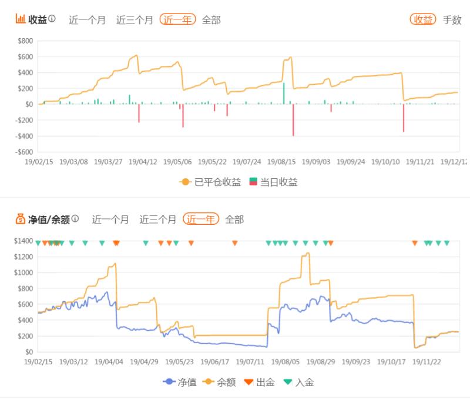Toggle the 出金 legend markers
470x399 pixels.
pyautogui.click(x=259, y=382)
